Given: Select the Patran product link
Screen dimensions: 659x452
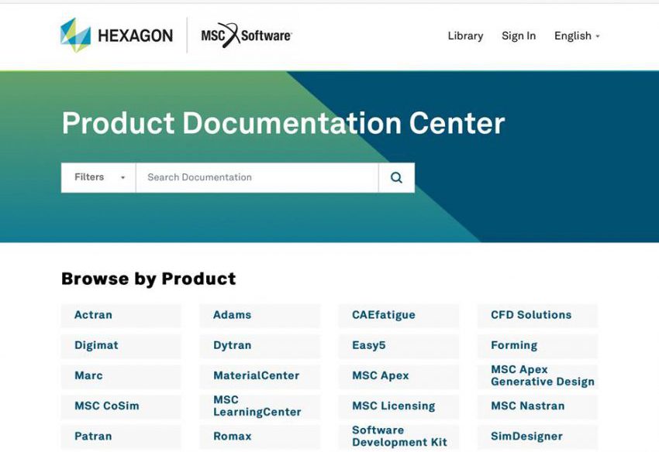Looking at the screenshot, I should (121, 437).
